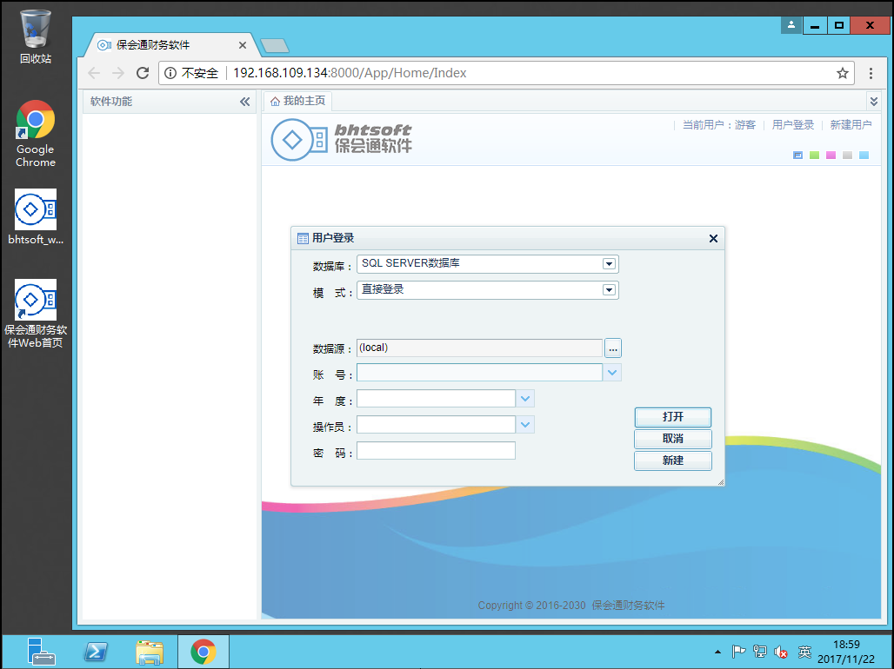Open Chrome's three-dot menu

(x=870, y=73)
